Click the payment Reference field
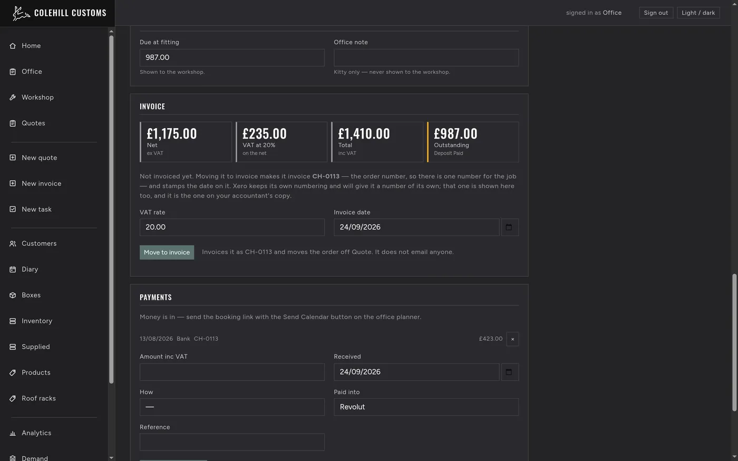This screenshot has height=461, width=738. tap(232, 442)
